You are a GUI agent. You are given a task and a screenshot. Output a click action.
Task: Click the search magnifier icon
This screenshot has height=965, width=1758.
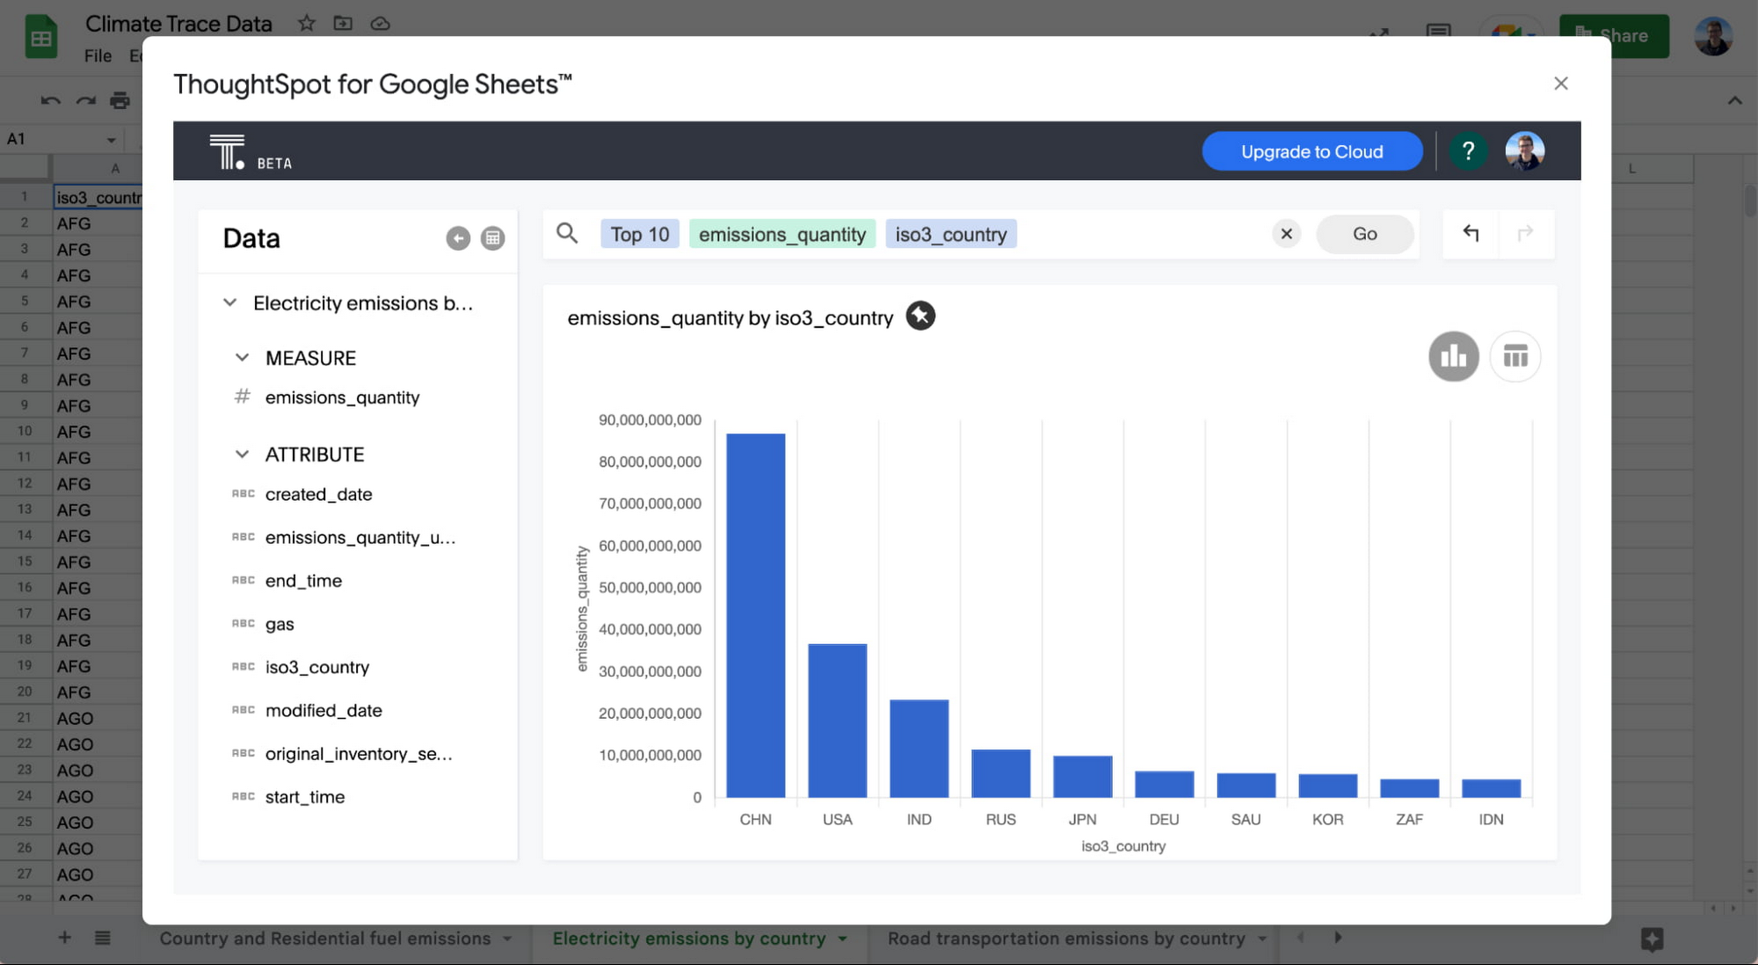[x=568, y=233]
